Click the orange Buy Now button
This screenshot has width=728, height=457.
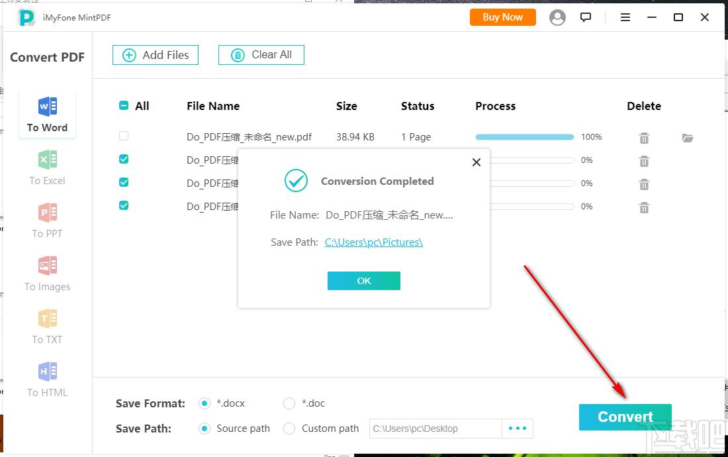(x=503, y=17)
